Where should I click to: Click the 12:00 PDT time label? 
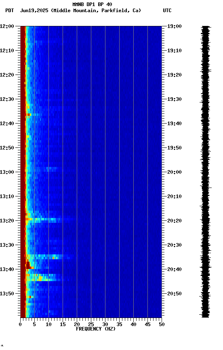coord(7,26)
